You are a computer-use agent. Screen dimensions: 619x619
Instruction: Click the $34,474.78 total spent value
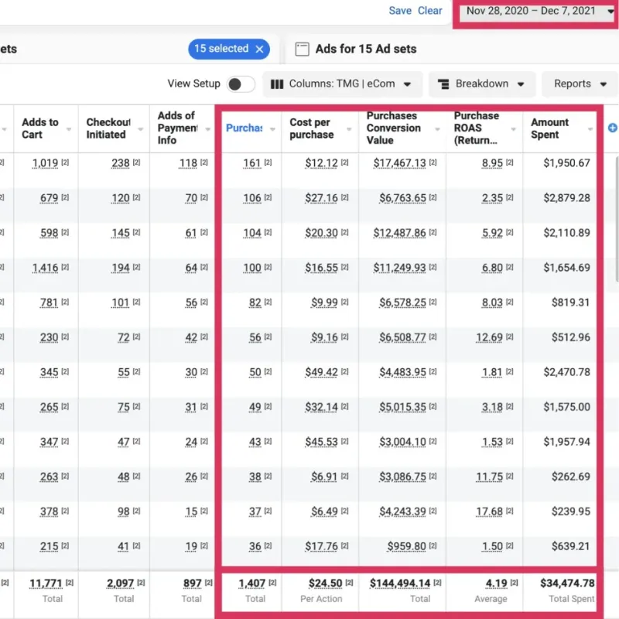[x=567, y=583]
